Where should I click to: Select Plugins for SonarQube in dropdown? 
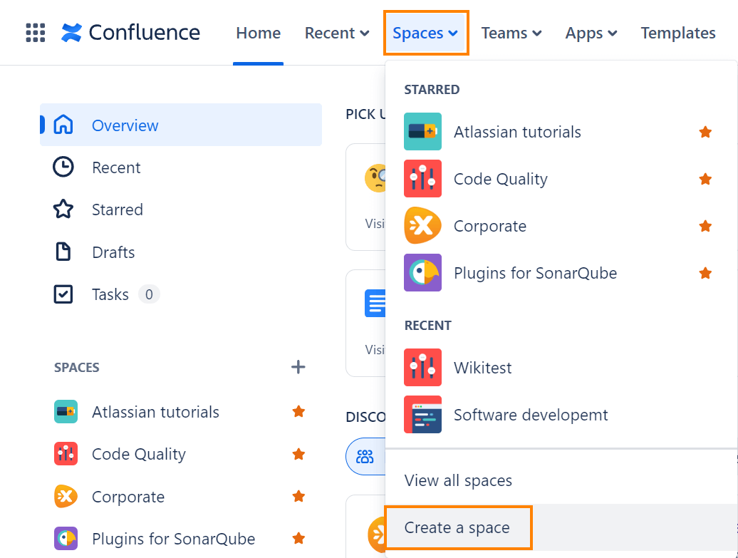pyautogui.click(x=561, y=273)
